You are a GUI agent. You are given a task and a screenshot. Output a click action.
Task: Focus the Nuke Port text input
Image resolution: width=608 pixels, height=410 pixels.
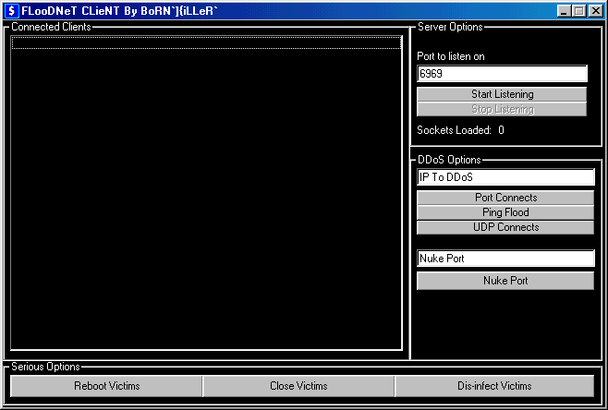pos(505,259)
